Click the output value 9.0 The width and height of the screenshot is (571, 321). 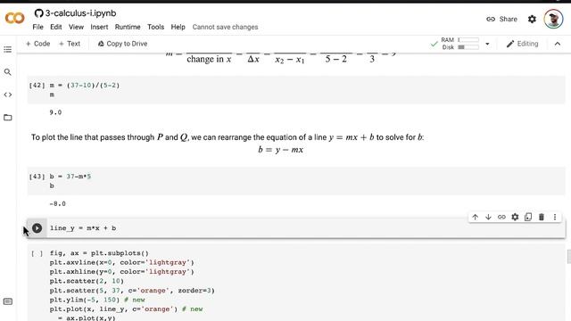coord(55,112)
